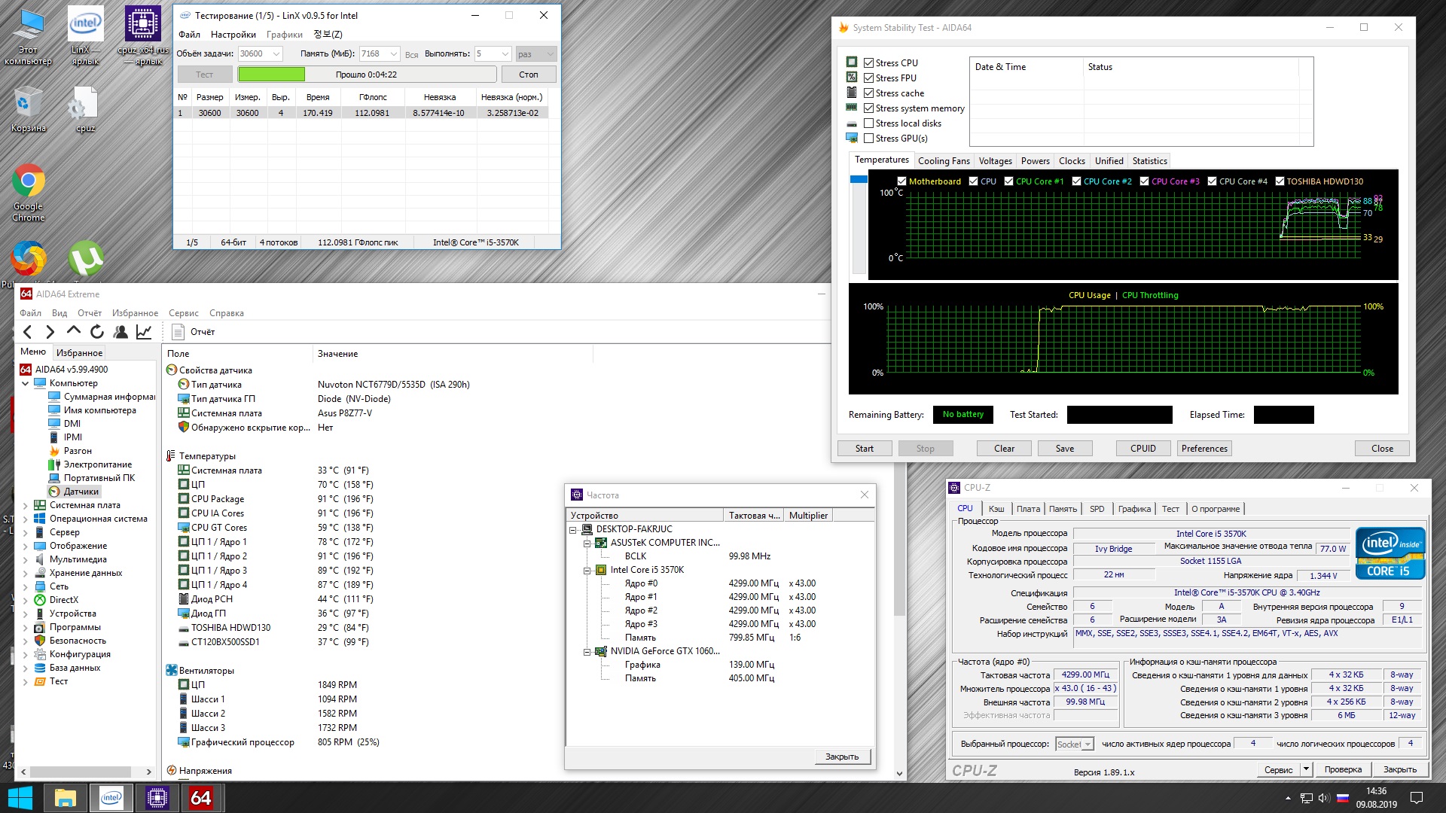Viewport: 1446px width, 813px height.
Task: Click the AIDA64 refresh icon
Action: (x=97, y=332)
